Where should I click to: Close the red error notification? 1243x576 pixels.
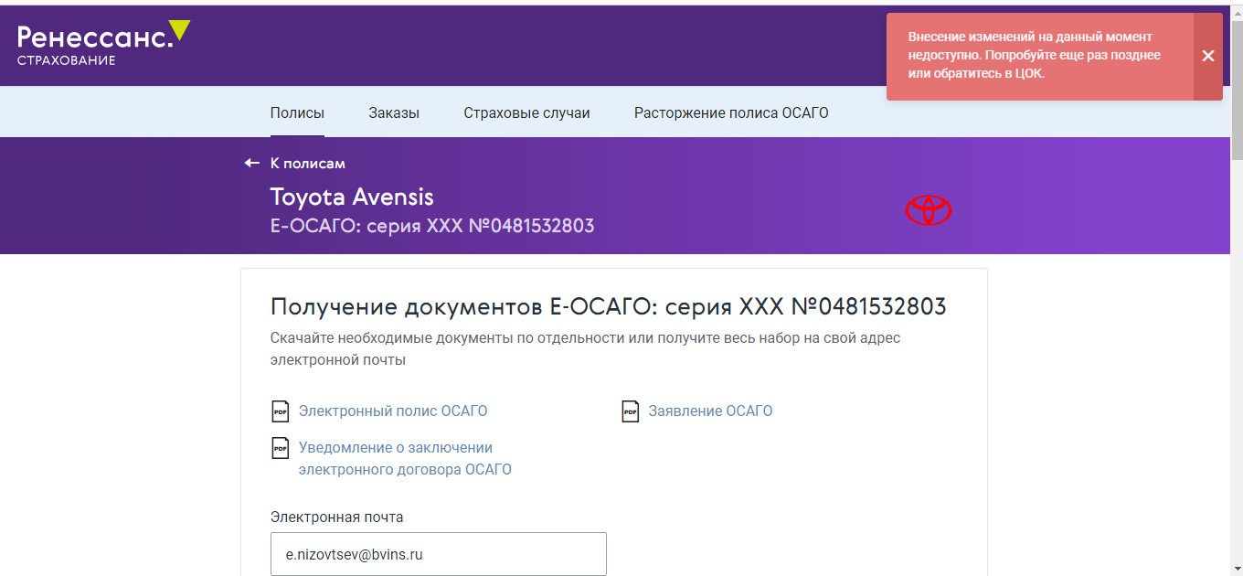(1207, 56)
